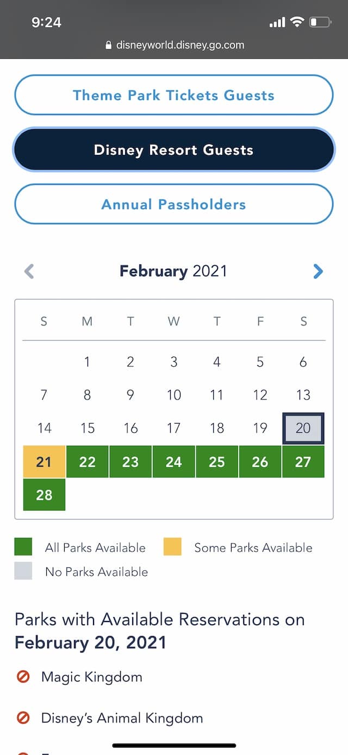
Task: Choose February 24 on calendar
Action: click(173, 462)
